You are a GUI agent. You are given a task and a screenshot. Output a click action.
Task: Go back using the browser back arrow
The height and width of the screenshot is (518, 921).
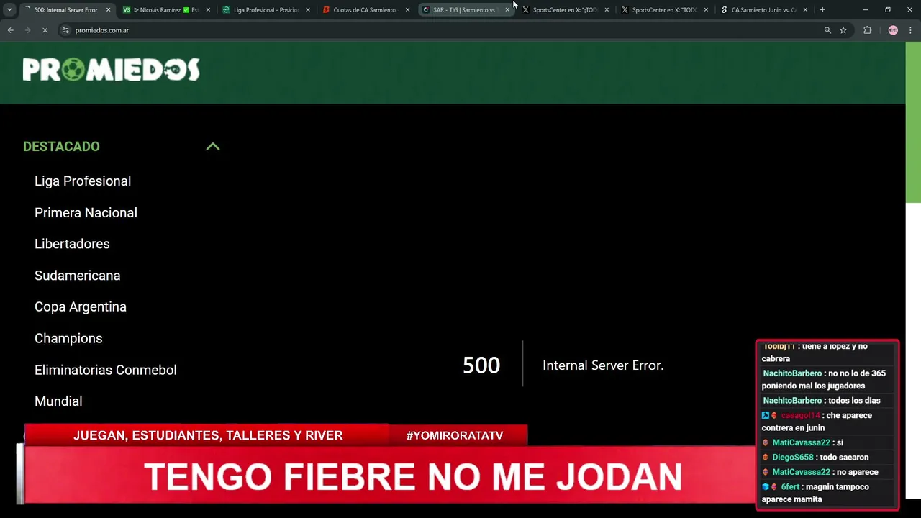[11, 30]
